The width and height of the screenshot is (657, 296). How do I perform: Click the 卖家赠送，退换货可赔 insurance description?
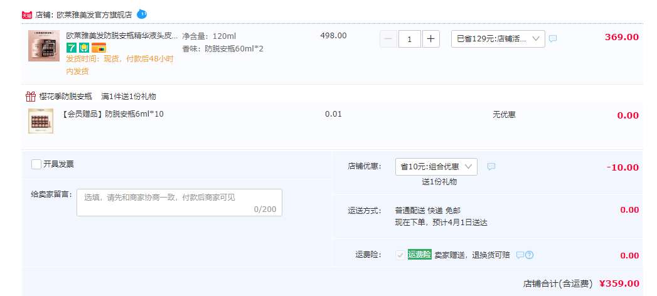[473, 255]
